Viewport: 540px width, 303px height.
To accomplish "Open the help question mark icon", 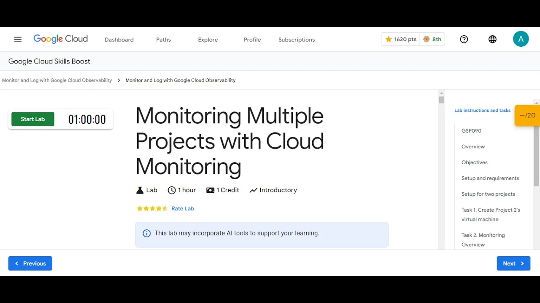I will point(464,39).
